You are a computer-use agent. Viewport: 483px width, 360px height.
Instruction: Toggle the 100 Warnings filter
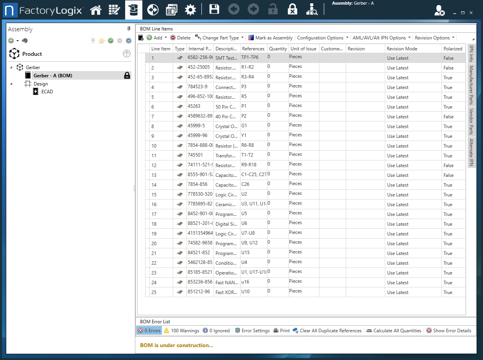[181, 331]
